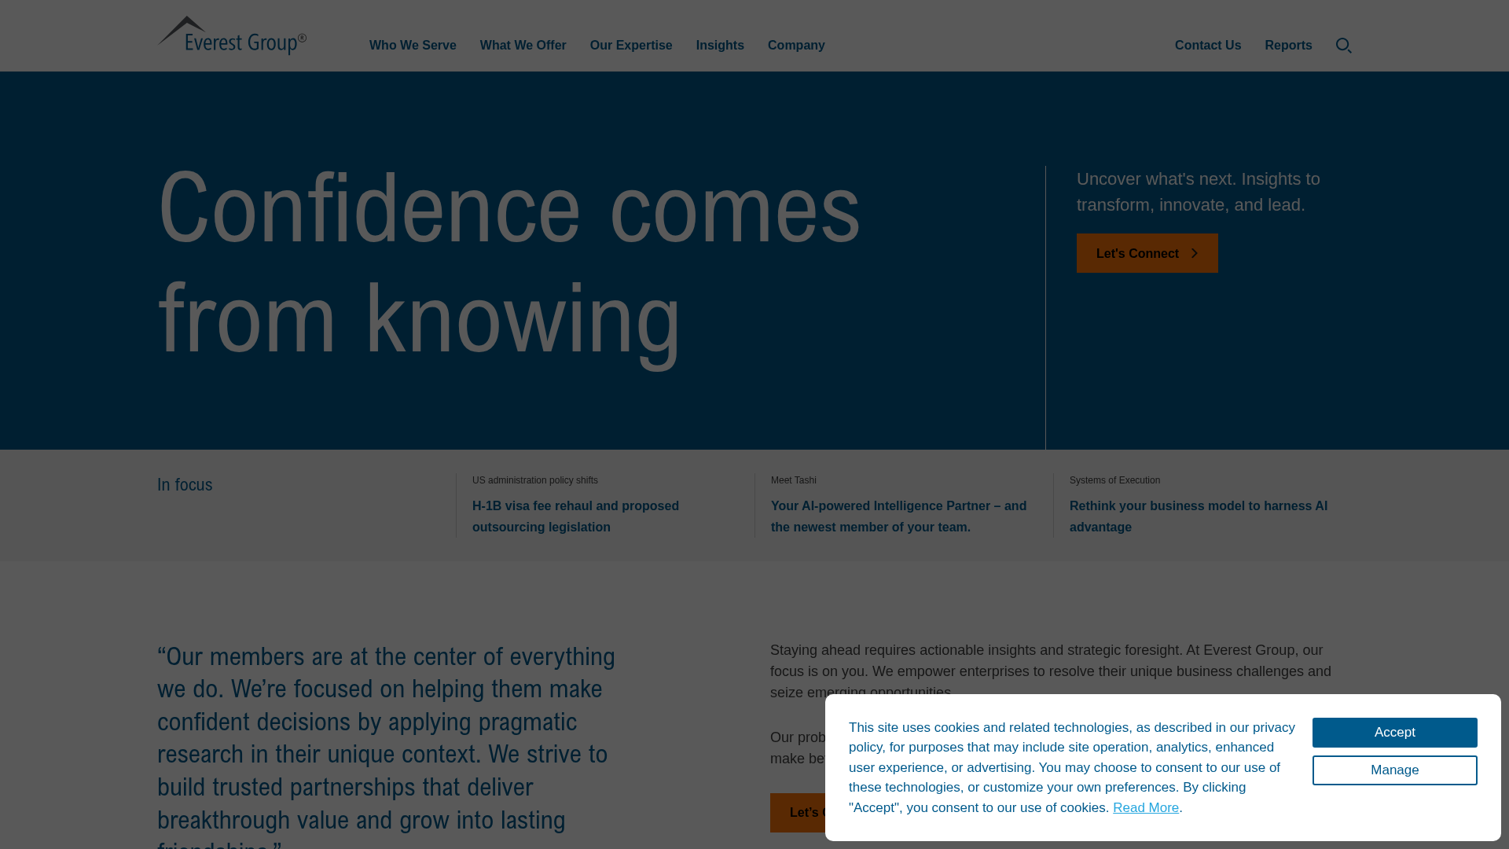Open the AI-powered Intelligence Partner article

click(x=898, y=516)
